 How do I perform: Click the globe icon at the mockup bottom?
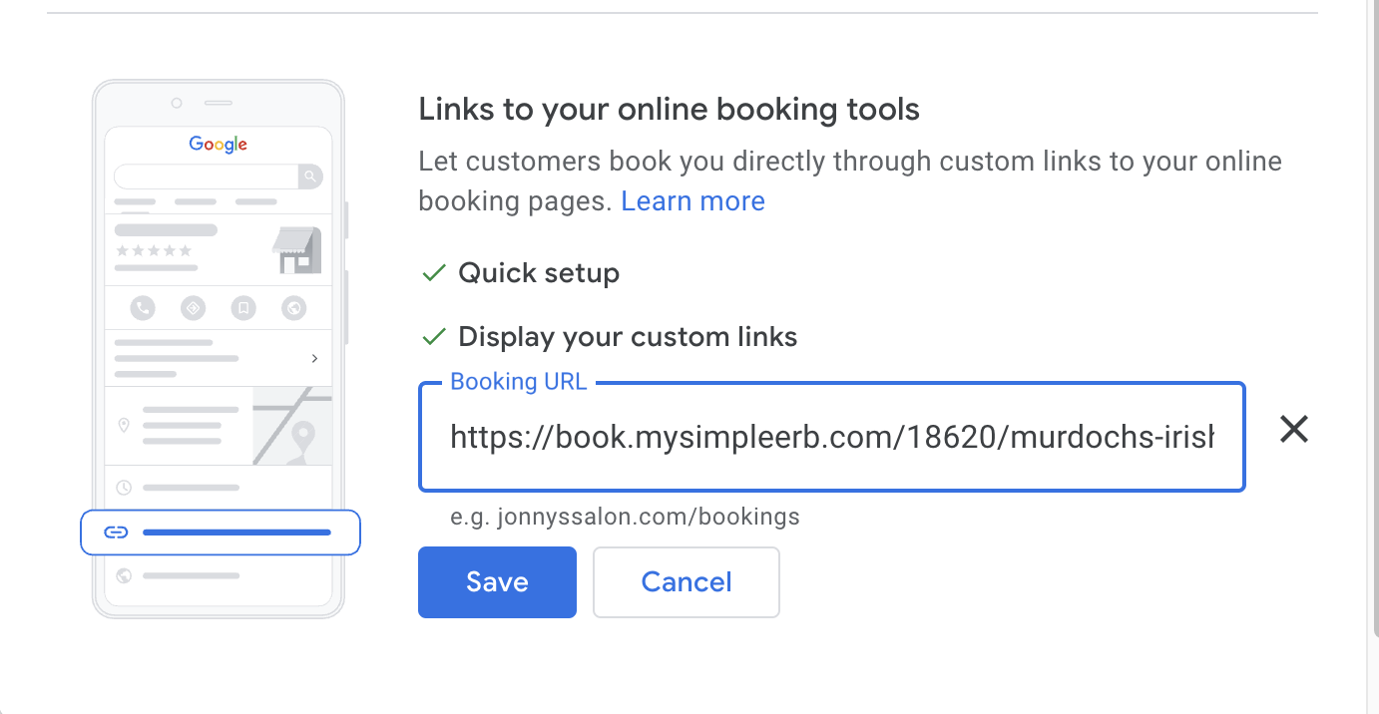click(x=124, y=575)
